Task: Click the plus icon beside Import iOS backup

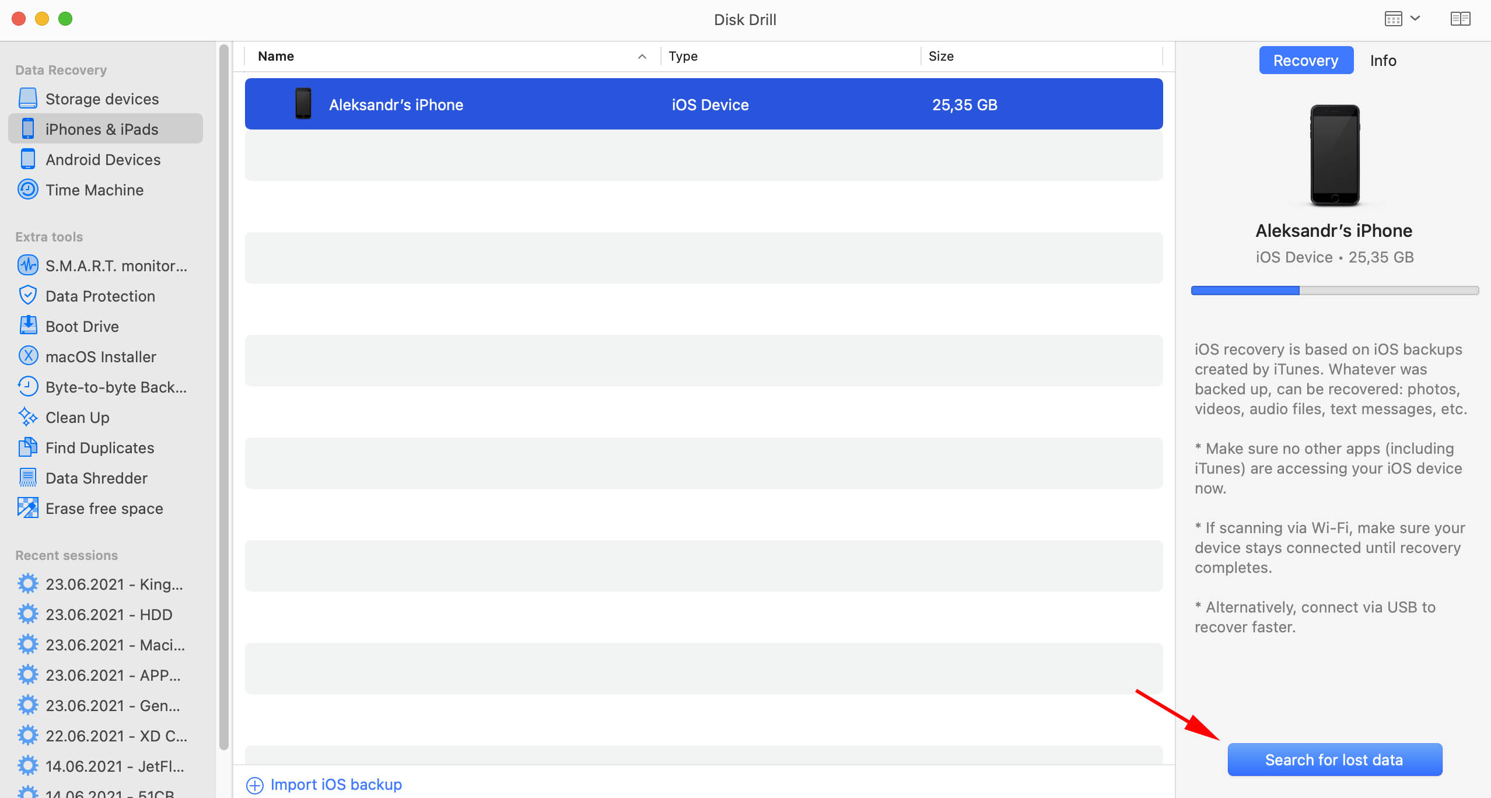Action: click(255, 785)
